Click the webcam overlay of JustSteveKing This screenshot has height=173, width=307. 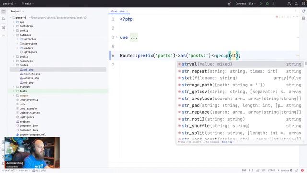(32, 153)
